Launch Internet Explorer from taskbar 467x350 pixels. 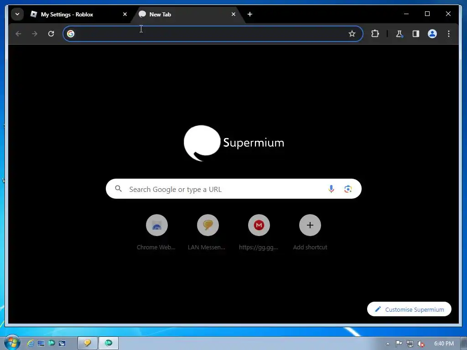point(30,343)
